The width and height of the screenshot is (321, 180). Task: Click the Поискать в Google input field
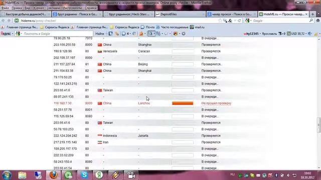tap(57, 33)
